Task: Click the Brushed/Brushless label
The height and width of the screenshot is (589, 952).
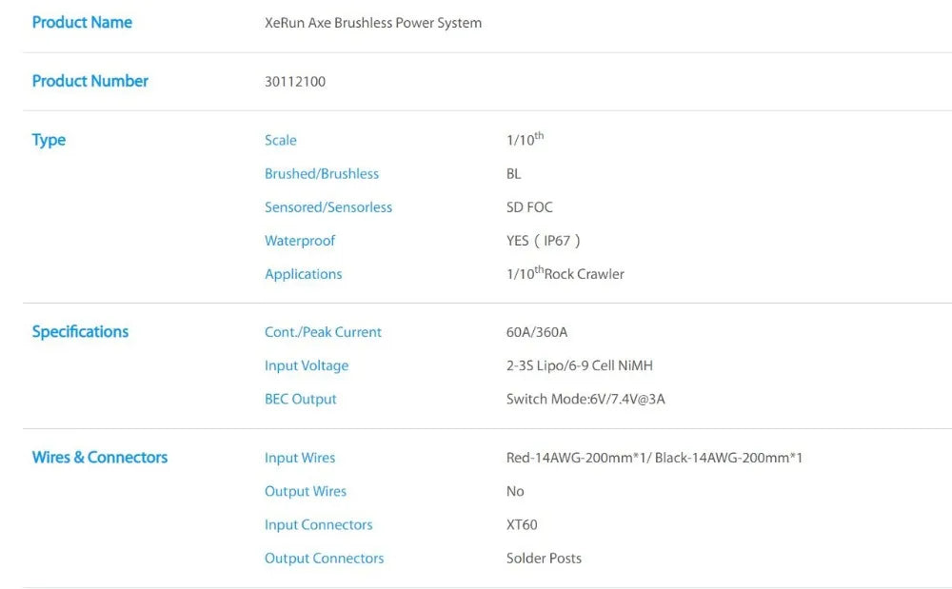Action: 322,174
